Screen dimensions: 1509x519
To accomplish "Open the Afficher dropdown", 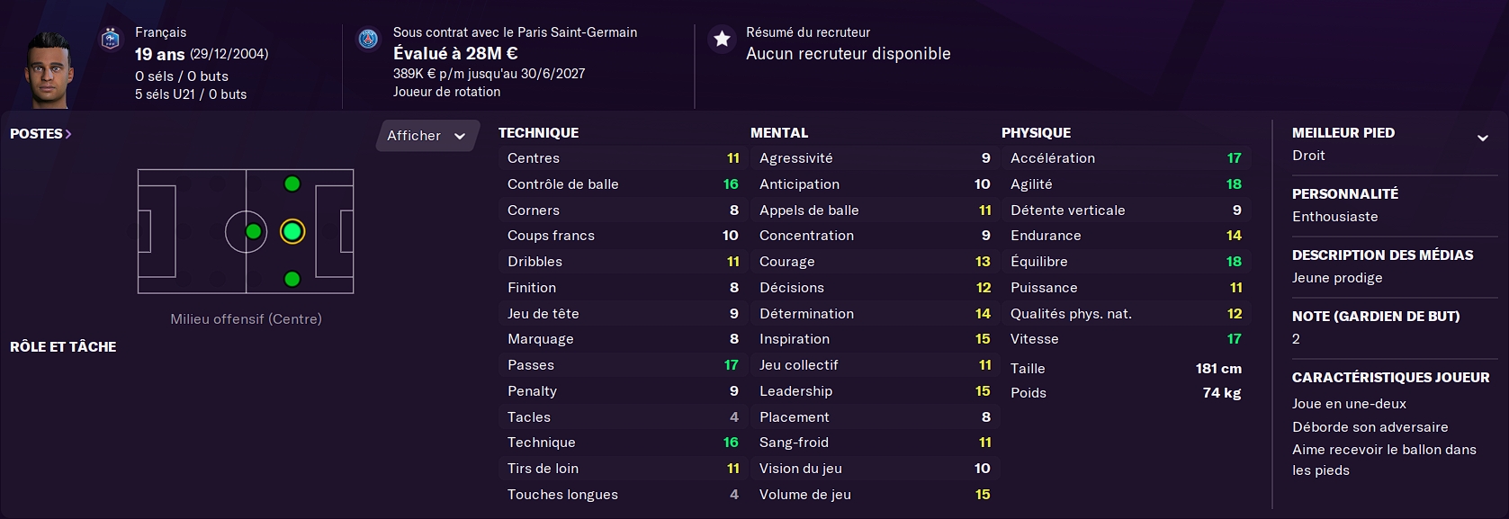I will 427,136.
